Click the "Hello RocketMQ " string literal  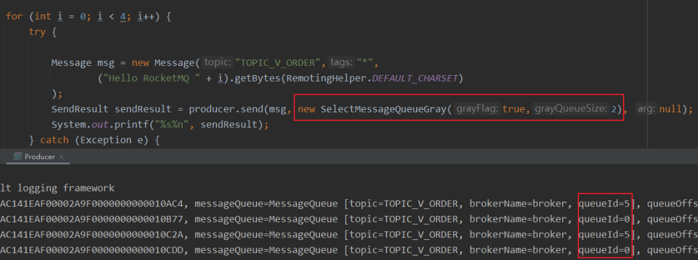click(x=151, y=78)
